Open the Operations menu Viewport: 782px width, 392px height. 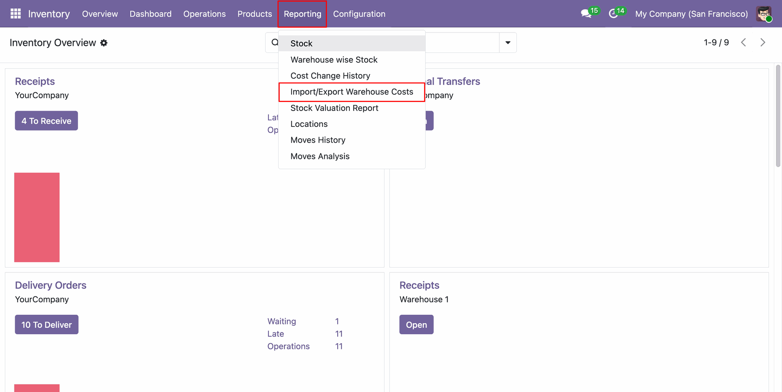point(204,14)
